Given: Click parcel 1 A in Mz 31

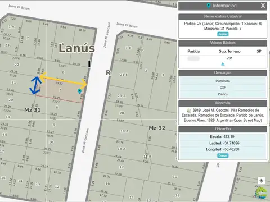Looking at the screenshot, I should (11, 27).
